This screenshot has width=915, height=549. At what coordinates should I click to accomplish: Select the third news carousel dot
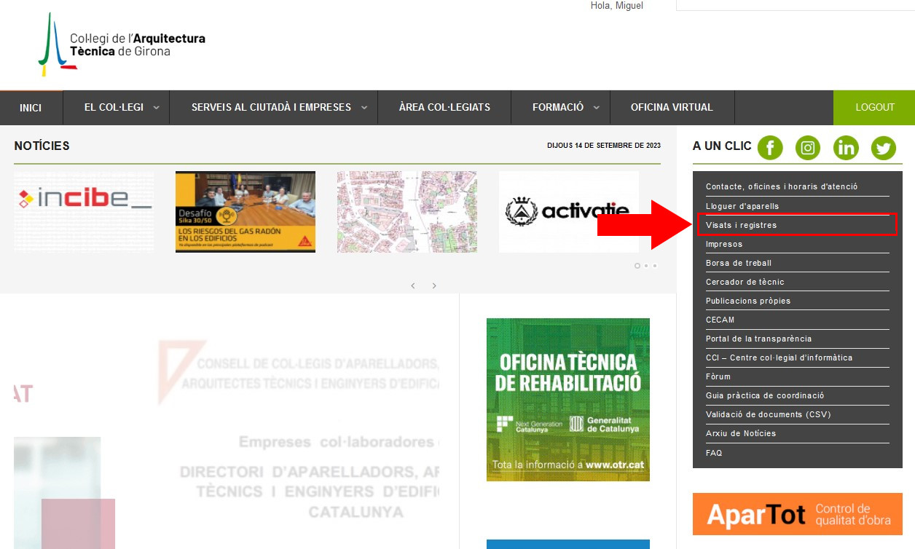point(655,266)
